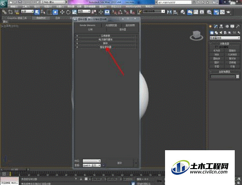Click the Align tool
The width and height of the screenshot is (242, 185).
(175, 12)
